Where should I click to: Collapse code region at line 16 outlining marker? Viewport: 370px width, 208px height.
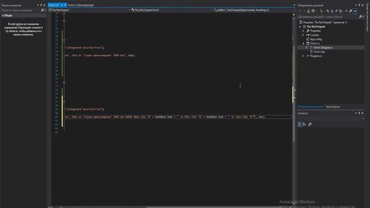pos(64,21)
